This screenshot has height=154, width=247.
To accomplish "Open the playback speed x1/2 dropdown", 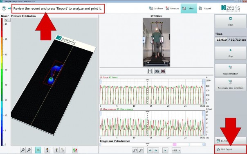I will click(x=176, y=150).
